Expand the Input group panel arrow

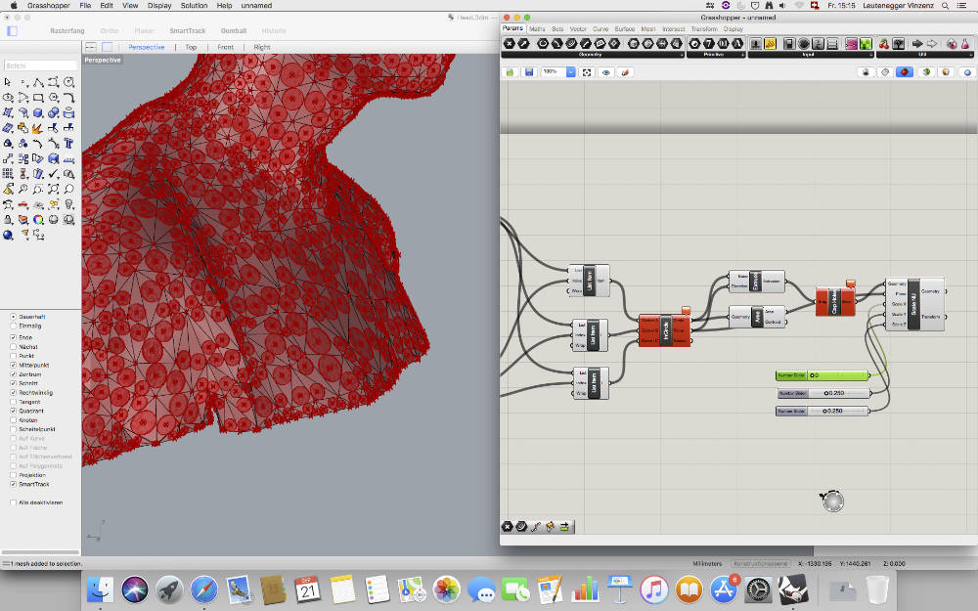pos(870,55)
